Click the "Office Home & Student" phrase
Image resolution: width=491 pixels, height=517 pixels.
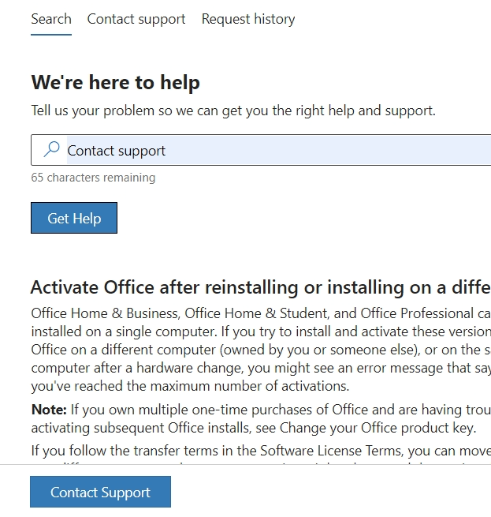257,313
